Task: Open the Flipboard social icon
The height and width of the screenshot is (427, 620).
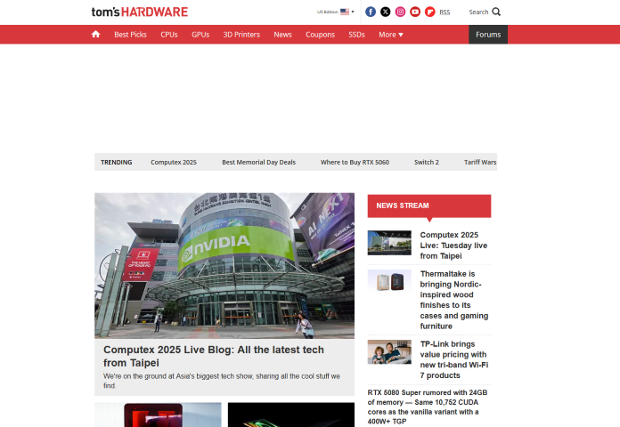Action: [429, 12]
